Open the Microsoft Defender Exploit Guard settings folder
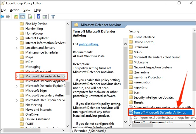 [157, 57]
